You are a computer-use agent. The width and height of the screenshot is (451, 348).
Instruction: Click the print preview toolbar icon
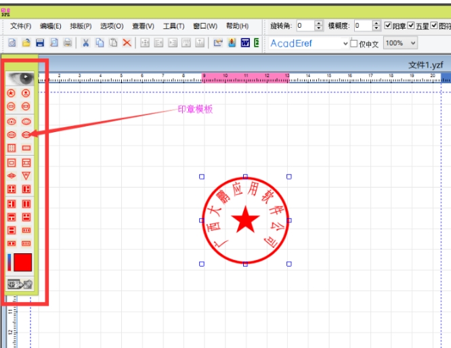click(x=53, y=43)
